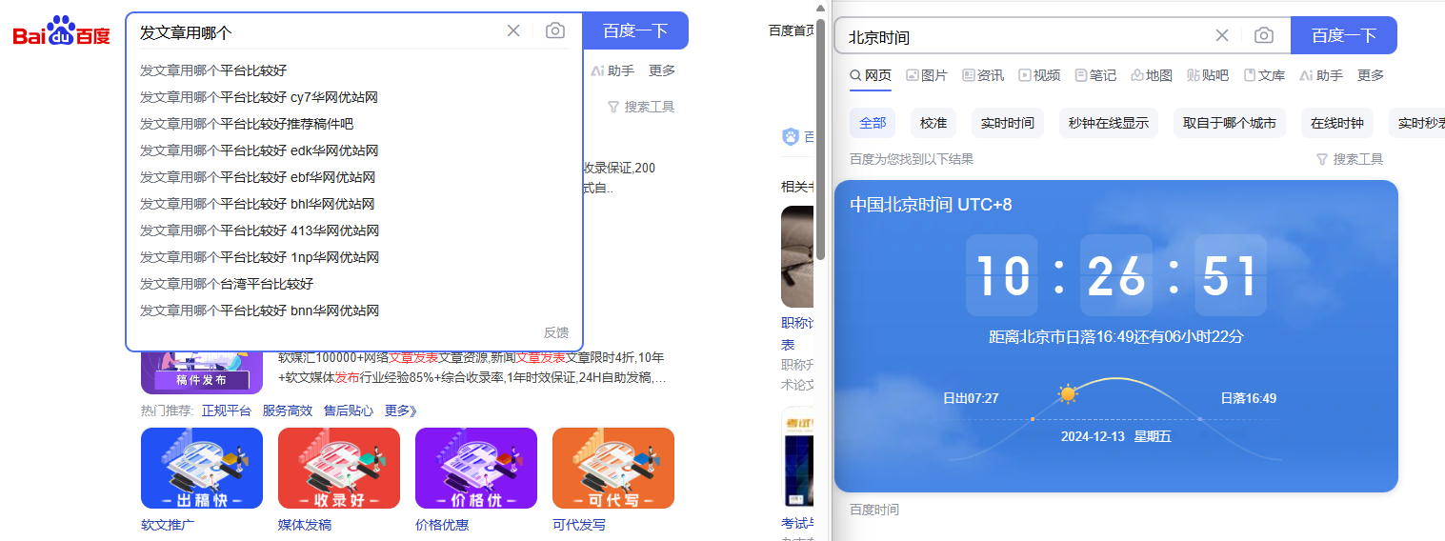Select suggestion ending with edk华网优站网

point(259,150)
